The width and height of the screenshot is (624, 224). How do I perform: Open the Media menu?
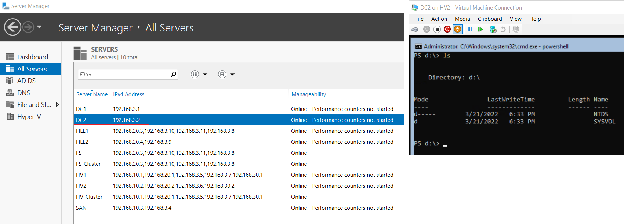462,19
